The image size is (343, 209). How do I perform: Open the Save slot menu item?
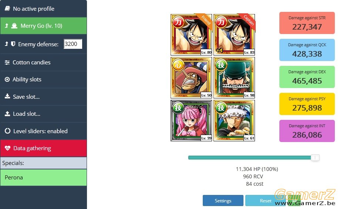(x=43, y=97)
